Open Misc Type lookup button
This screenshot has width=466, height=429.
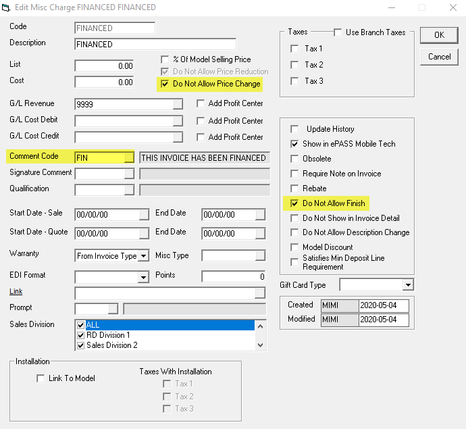click(260, 255)
